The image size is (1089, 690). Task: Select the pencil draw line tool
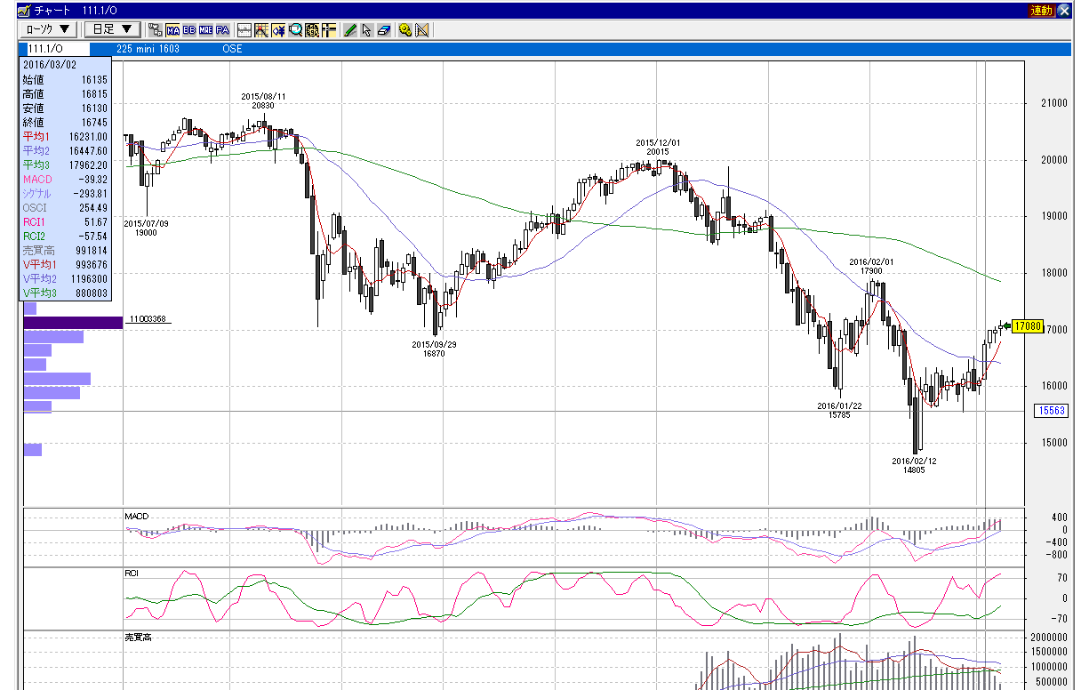349,29
